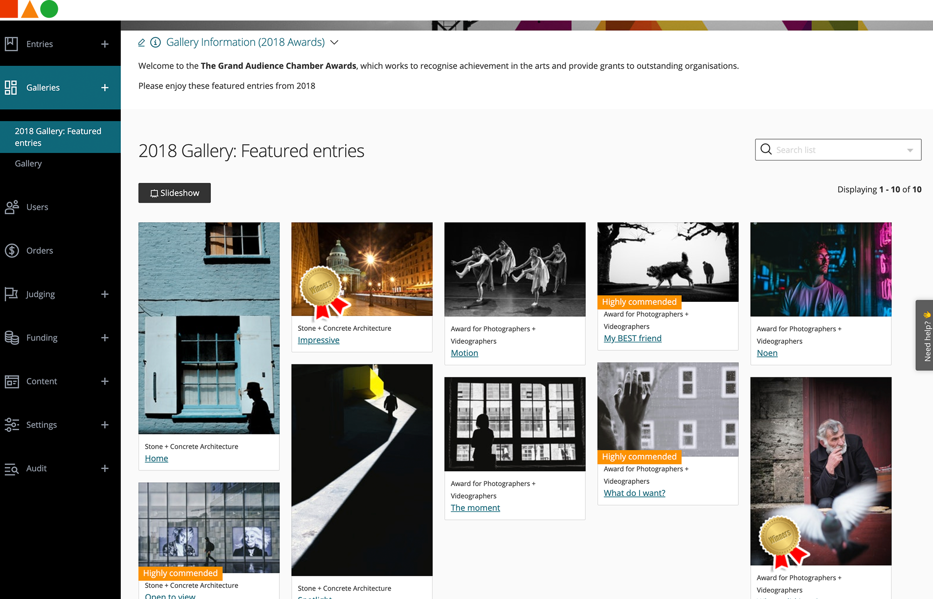Expand the Settings submenu plus
This screenshot has width=933, height=599.
[x=105, y=425]
